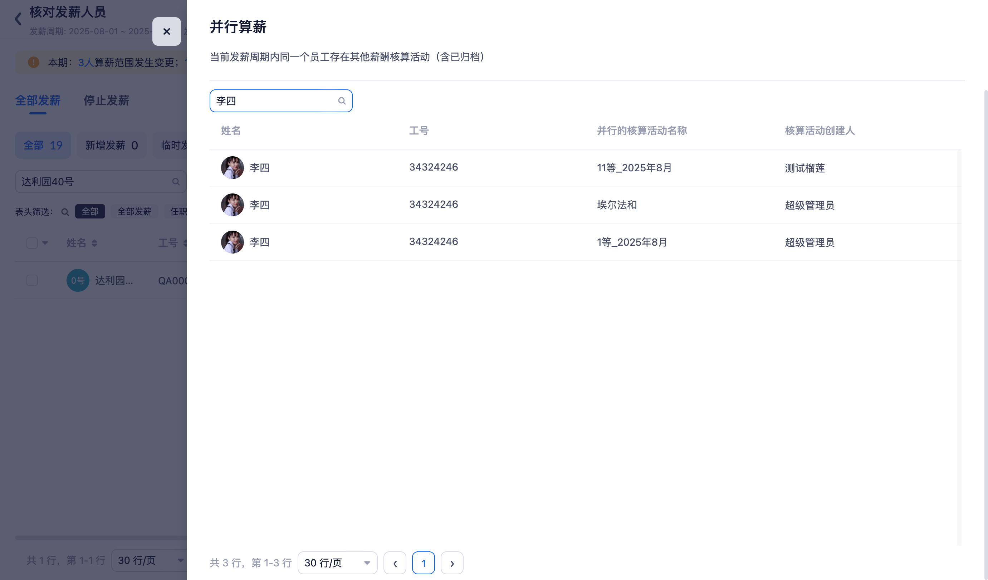Screen dimensions: 988x580
Task: Click the search magnifier in 李四 search box
Action: coord(342,101)
